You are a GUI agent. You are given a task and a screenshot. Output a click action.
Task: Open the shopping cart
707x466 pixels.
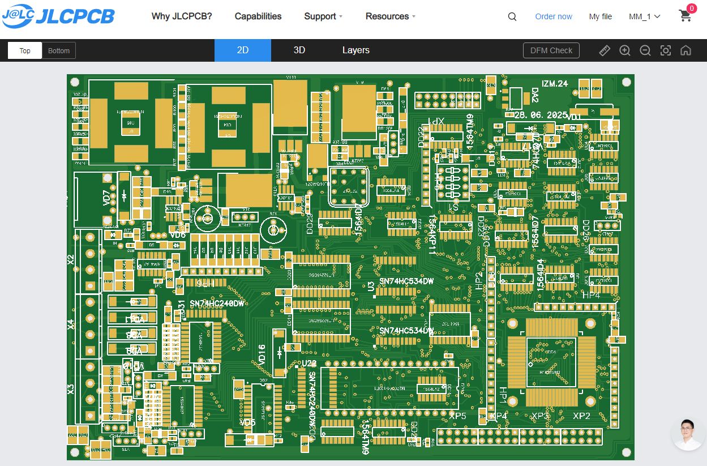(685, 16)
